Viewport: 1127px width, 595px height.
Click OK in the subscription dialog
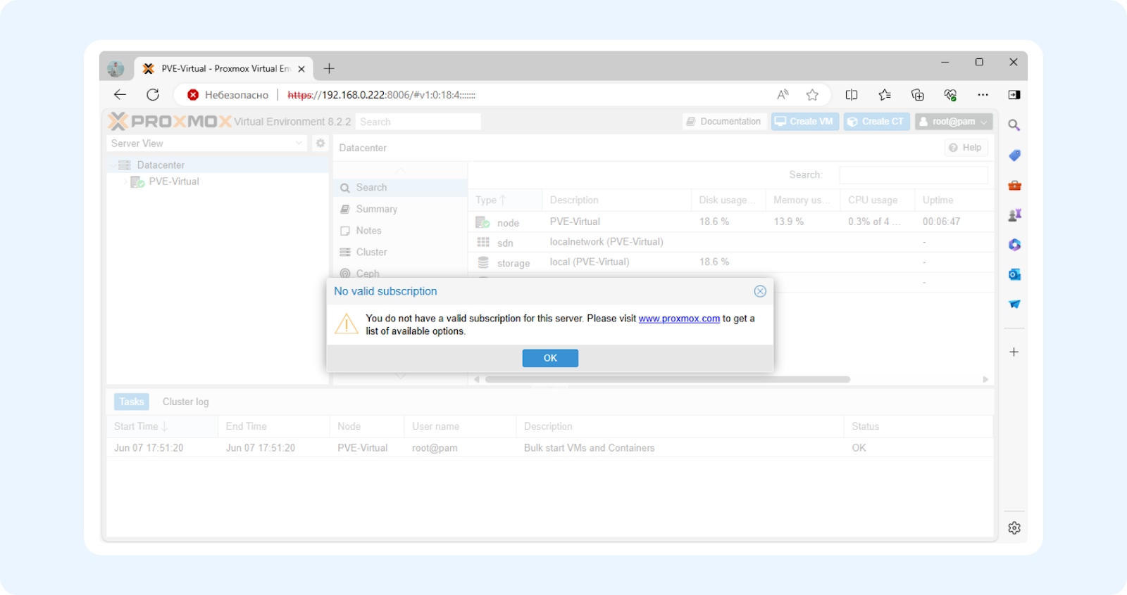pyautogui.click(x=550, y=358)
